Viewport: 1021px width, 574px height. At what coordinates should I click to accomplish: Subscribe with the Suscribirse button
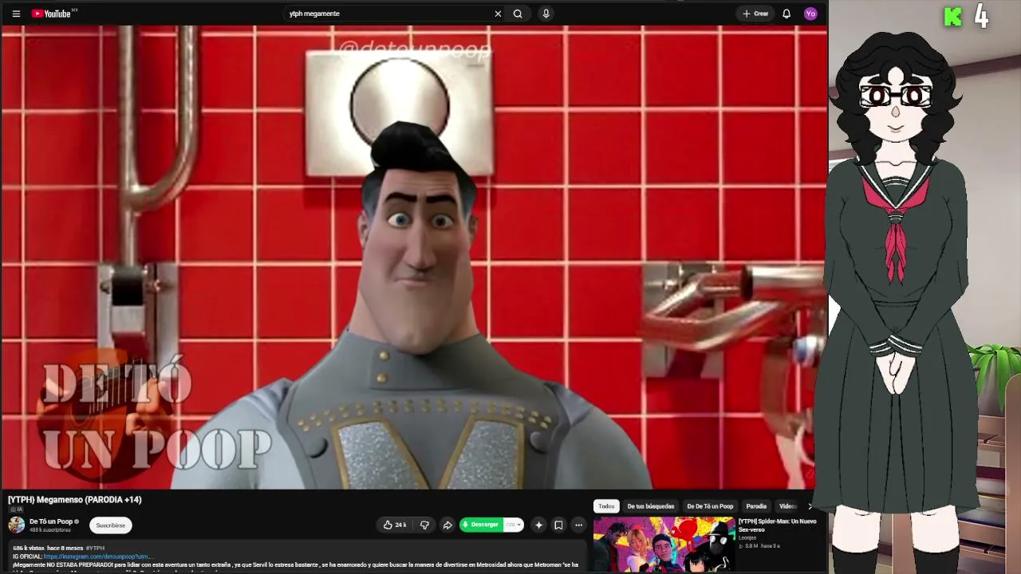[111, 525]
